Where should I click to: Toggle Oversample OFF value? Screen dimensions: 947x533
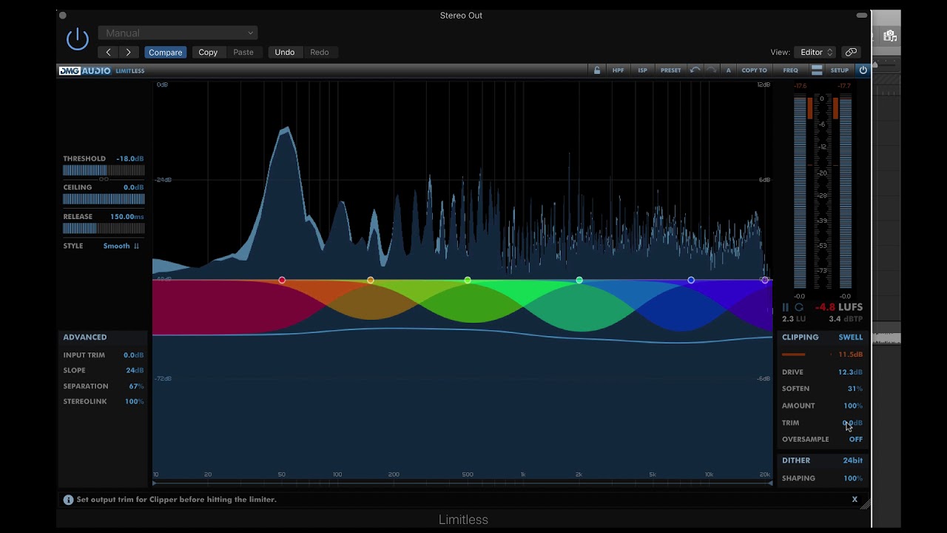(x=855, y=439)
